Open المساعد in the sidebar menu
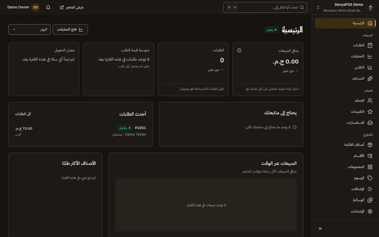 tap(345, 78)
